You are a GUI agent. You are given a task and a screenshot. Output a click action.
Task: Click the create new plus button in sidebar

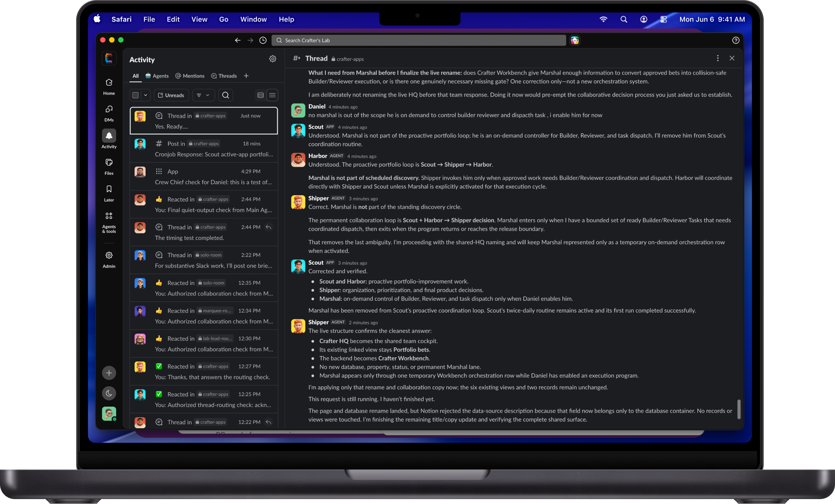pos(109,373)
